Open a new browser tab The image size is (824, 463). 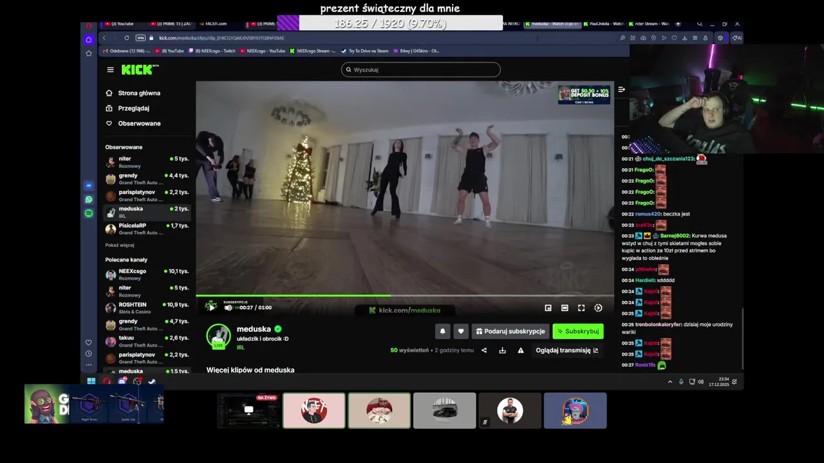click(x=678, y=24)
